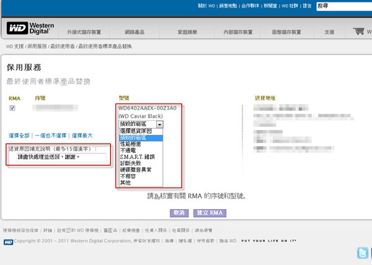Click the Western Digital logo
The width and height of the screenshot is (372, 265).
pos(30,28)
